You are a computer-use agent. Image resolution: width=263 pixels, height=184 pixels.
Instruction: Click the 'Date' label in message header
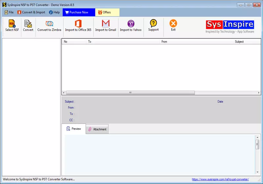[220, 102]
